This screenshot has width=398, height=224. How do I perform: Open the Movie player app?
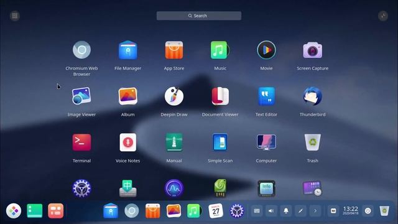266,50
